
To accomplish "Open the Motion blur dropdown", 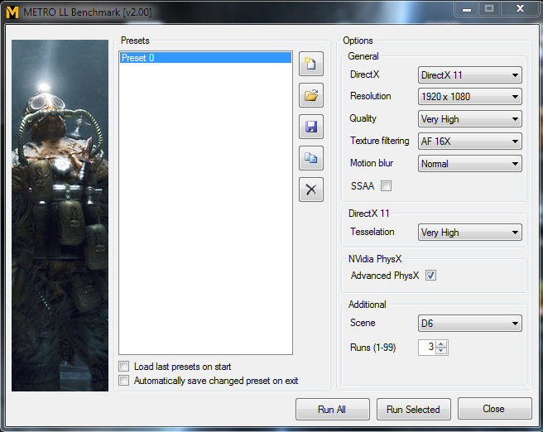I will 470,163.
